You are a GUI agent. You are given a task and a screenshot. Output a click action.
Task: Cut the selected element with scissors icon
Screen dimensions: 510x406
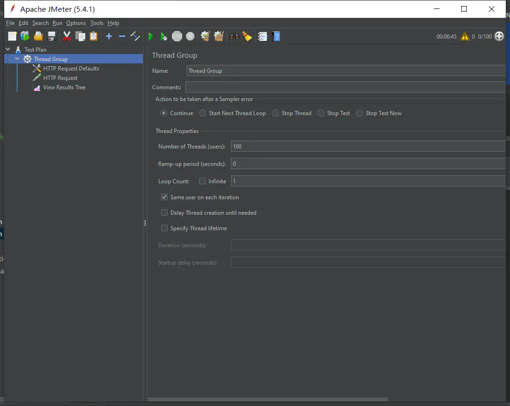pos(67,36)
